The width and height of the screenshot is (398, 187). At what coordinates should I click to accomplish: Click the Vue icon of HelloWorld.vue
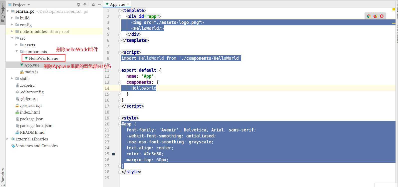pos(26,58)
